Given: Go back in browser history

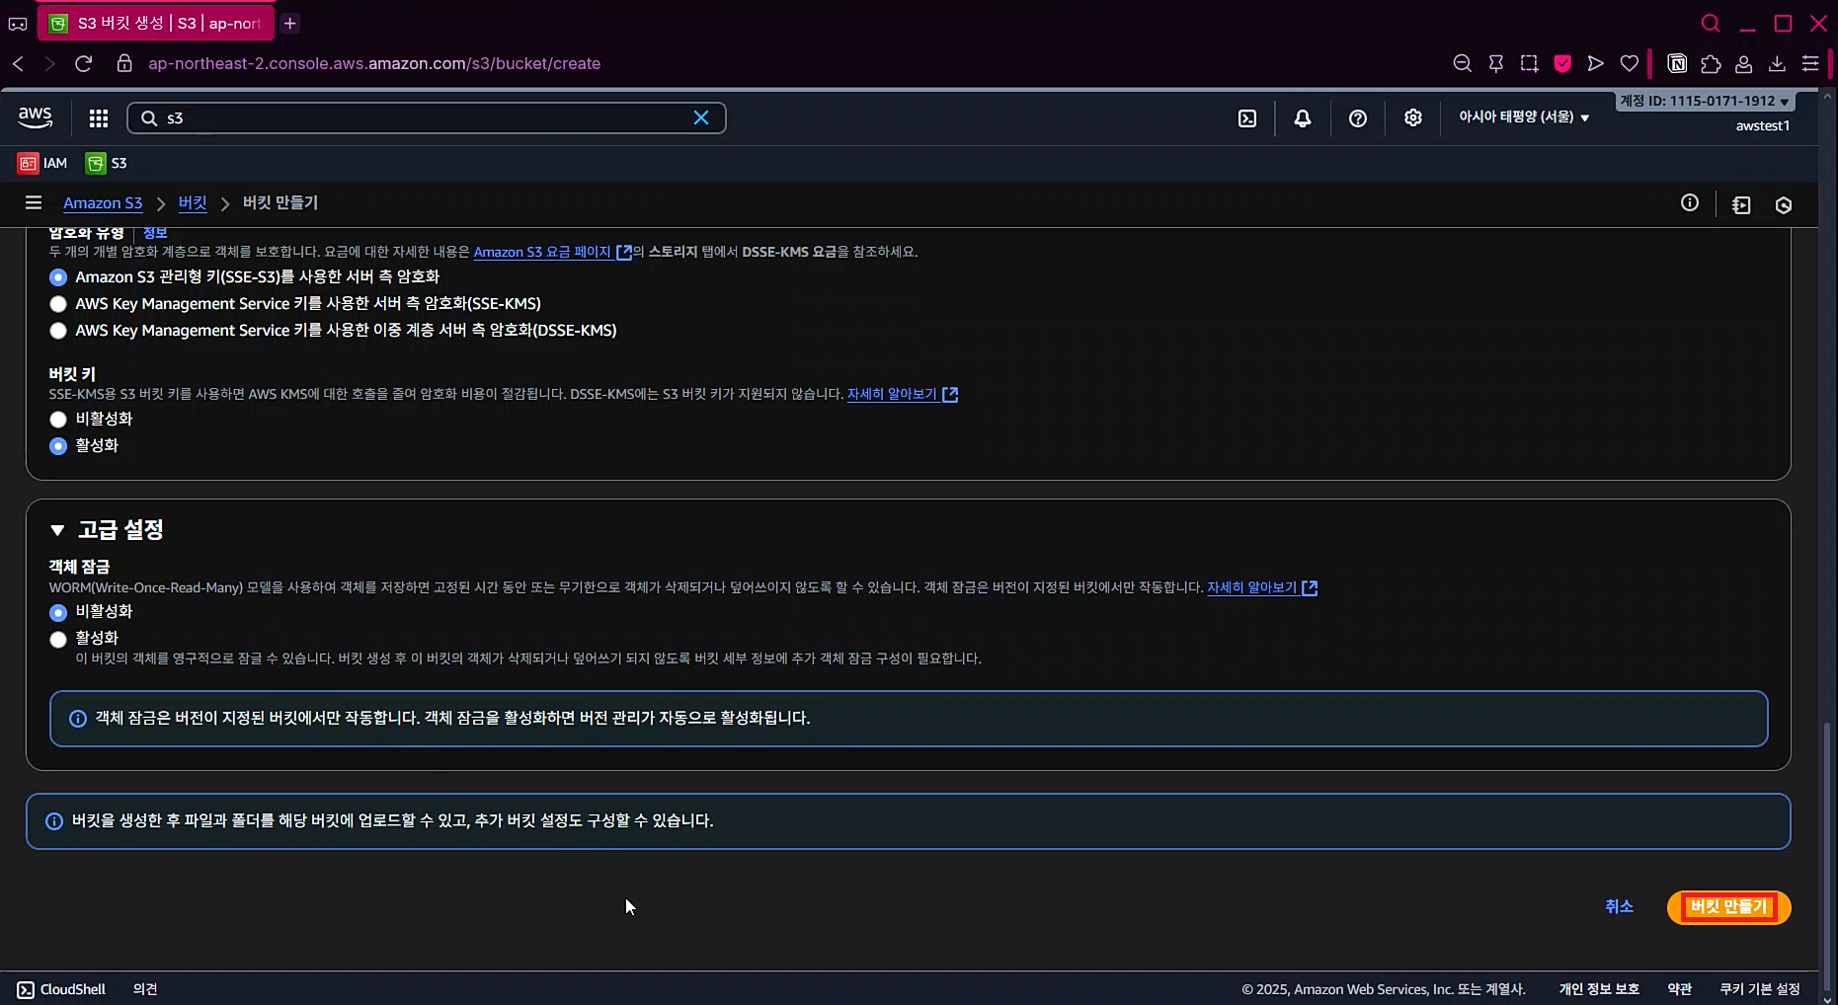Looking at the screenshot, I should (18, 63).
